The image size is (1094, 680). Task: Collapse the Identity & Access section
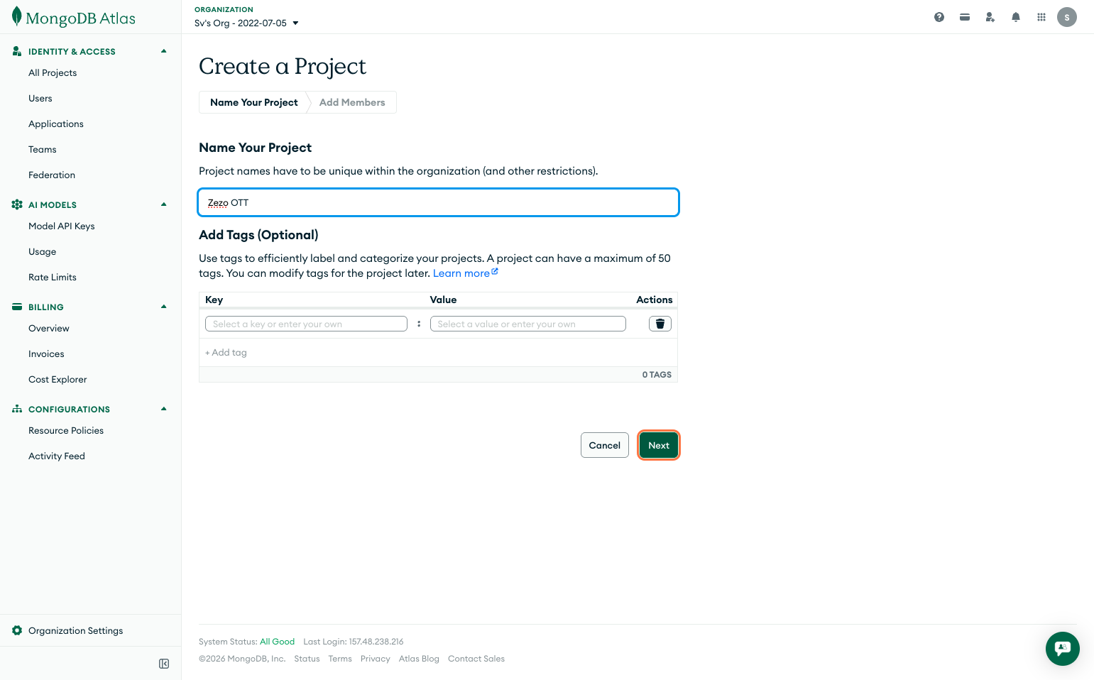(x=164, y=51)
